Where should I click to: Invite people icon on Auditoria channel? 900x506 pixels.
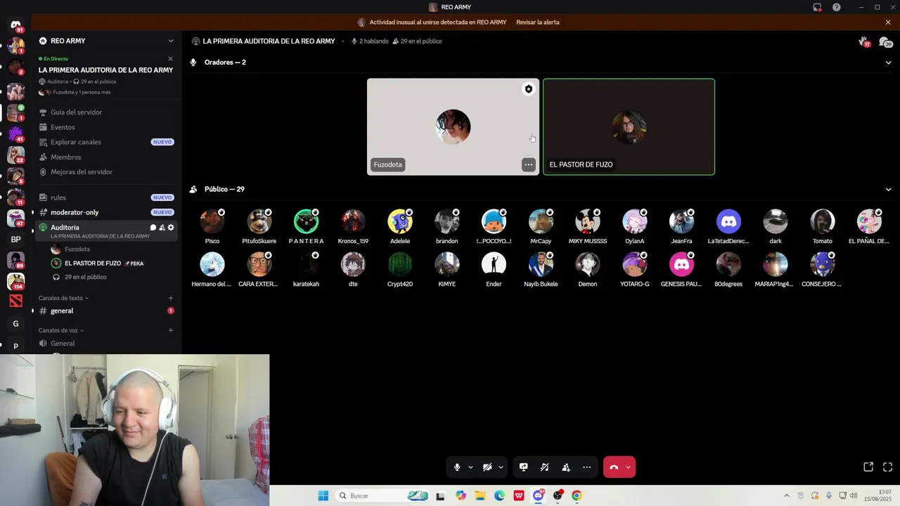coord(162,228)
